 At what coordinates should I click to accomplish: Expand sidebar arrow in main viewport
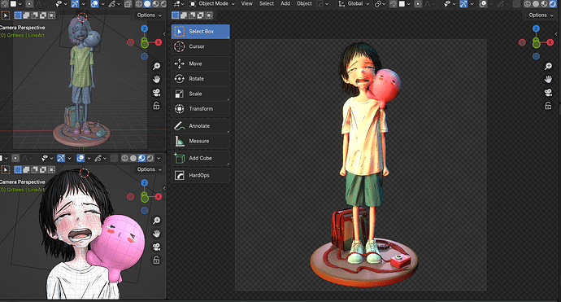pyautogui.click(x=556, y=33)
